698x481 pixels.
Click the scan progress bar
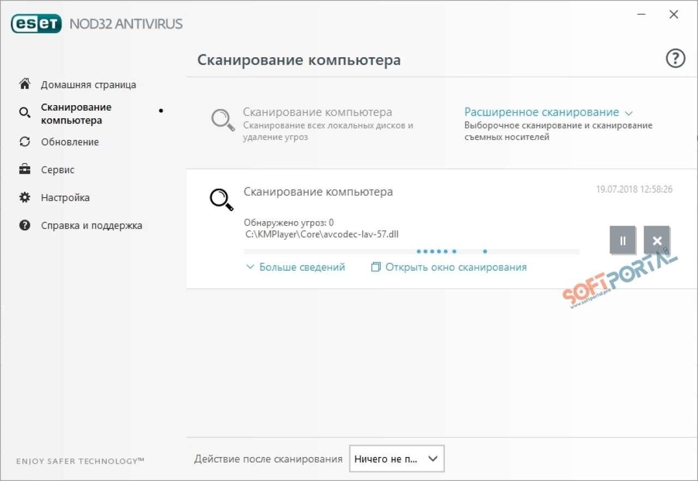pyautogui.click(x=411, y=252)
